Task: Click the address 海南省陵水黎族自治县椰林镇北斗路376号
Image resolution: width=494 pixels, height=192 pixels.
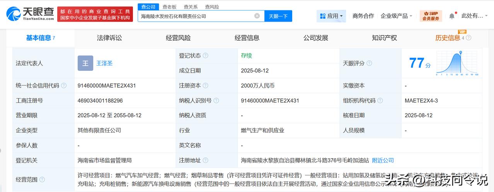Action: [305, 160]
